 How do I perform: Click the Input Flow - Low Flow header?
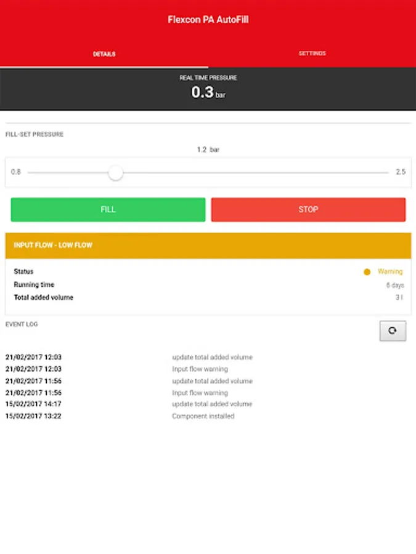[x=208, y=246]
